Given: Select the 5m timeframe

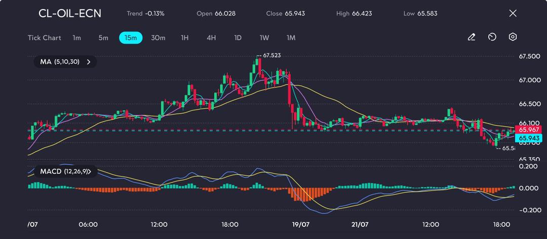Looking at the screenshot, I should click(x=103, y=38).
